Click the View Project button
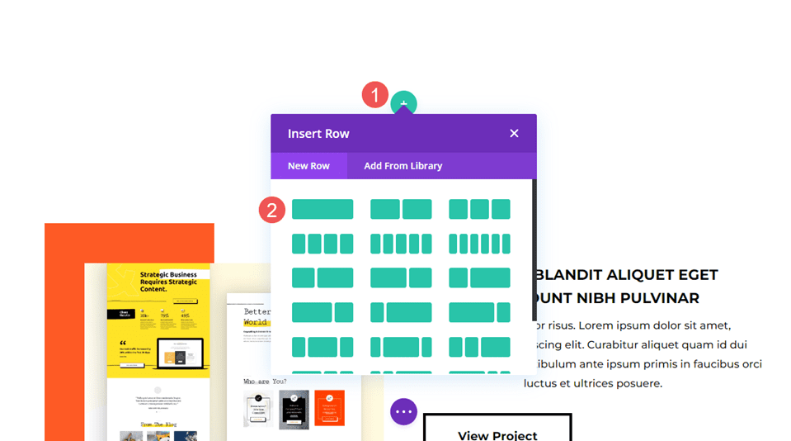Screen dimensions: 791x441 [x=497, y=429]
